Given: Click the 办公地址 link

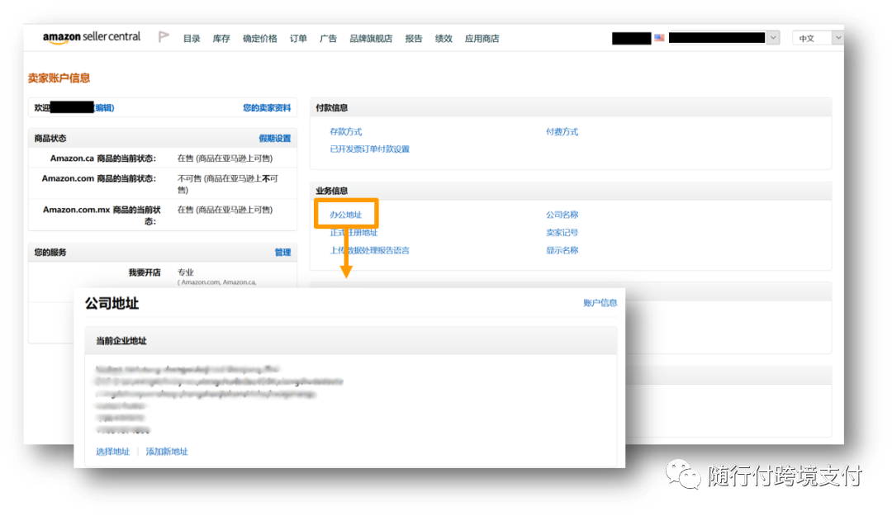Looking at the screenshot, I should click(x=346, y=215).
